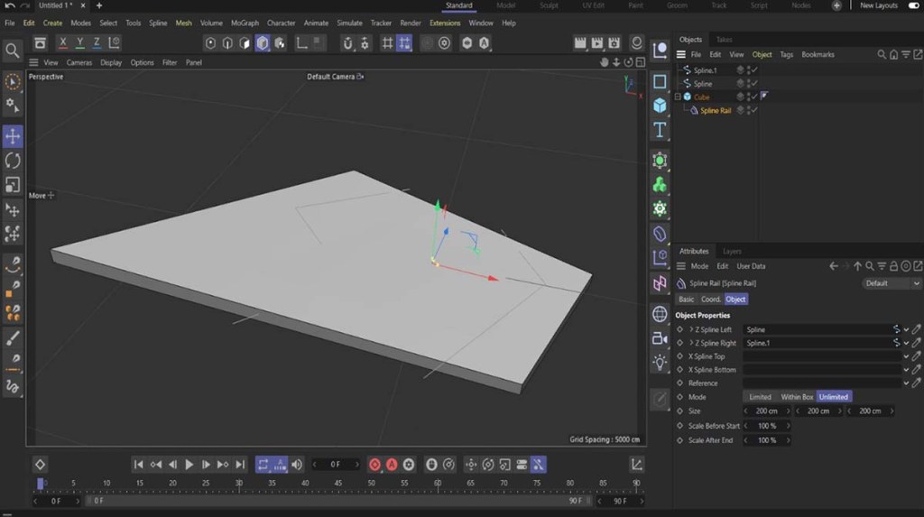Toggle the X axis lock
This screenshot has height=517, width=924.
point(63,42)
